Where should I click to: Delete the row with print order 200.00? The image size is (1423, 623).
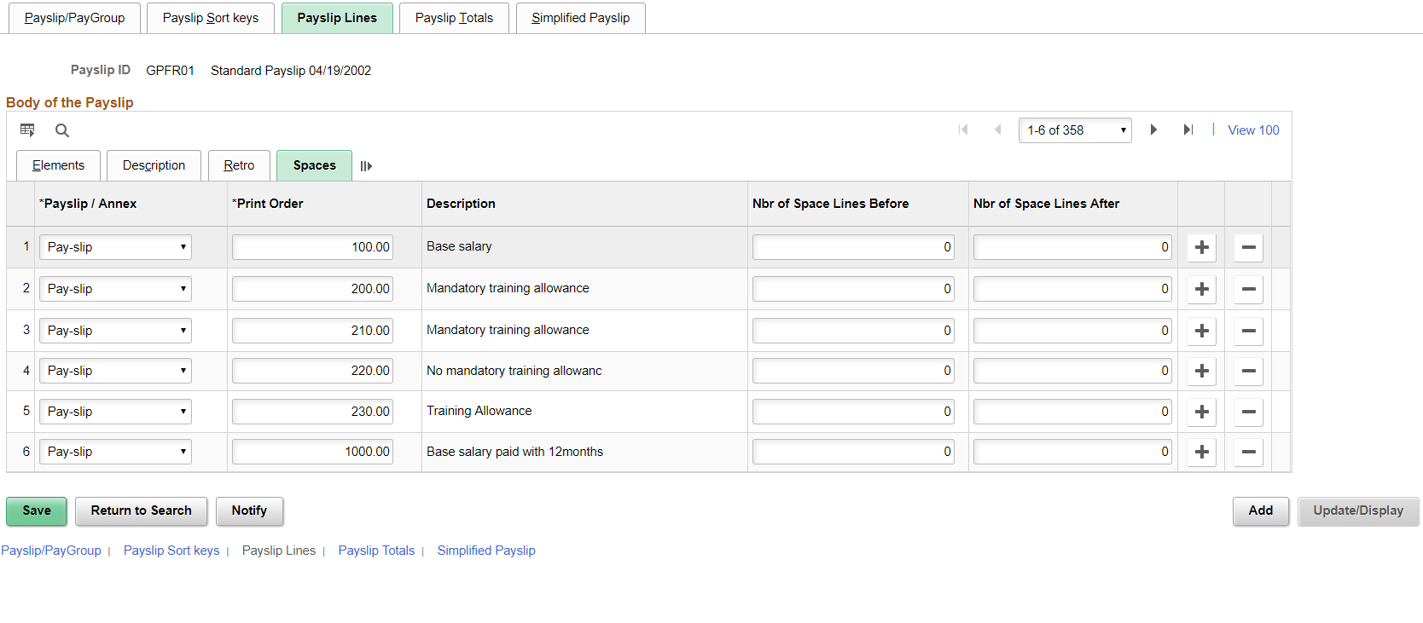click(x=1248, y=289)
